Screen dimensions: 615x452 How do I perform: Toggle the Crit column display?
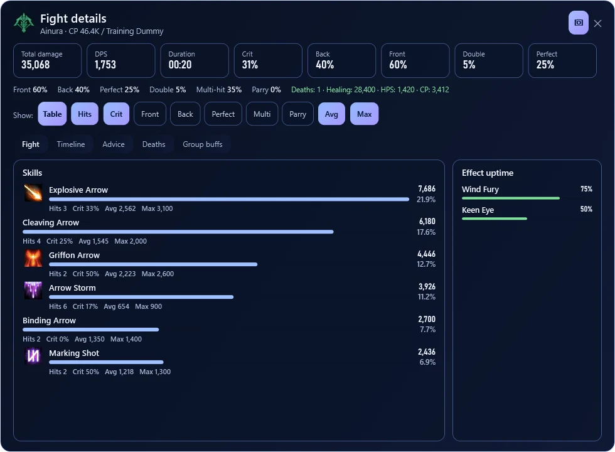click(116, 114)
